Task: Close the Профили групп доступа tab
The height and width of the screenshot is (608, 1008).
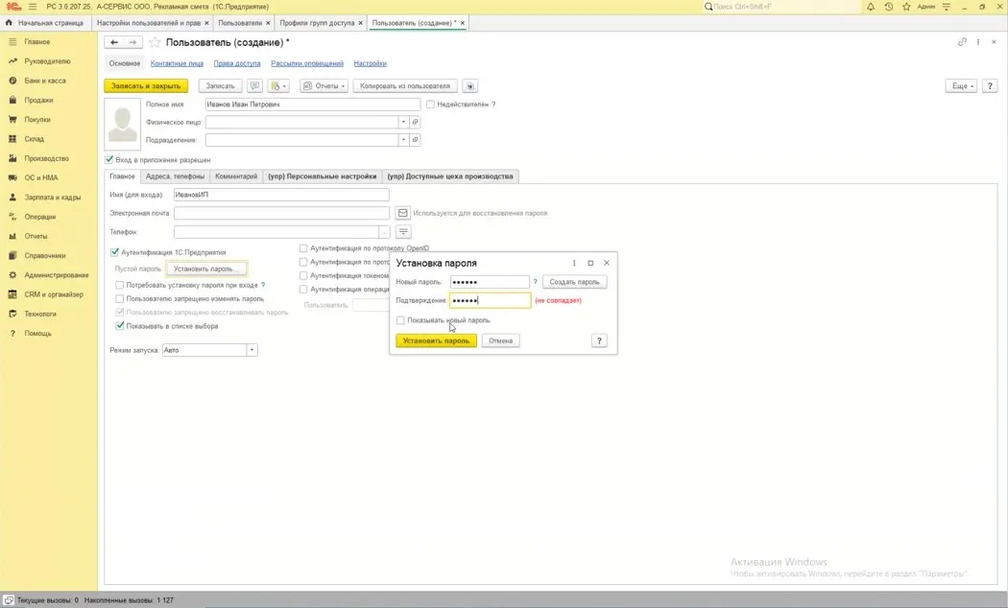Action: pos(361,23)
